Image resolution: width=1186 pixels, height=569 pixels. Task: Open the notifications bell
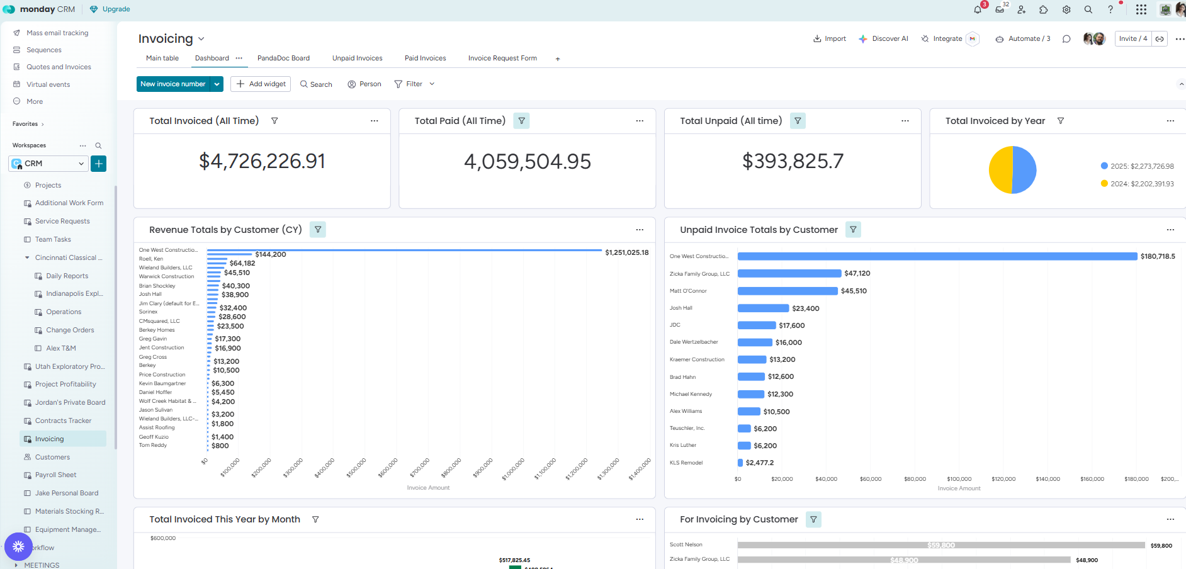[978, 9]
